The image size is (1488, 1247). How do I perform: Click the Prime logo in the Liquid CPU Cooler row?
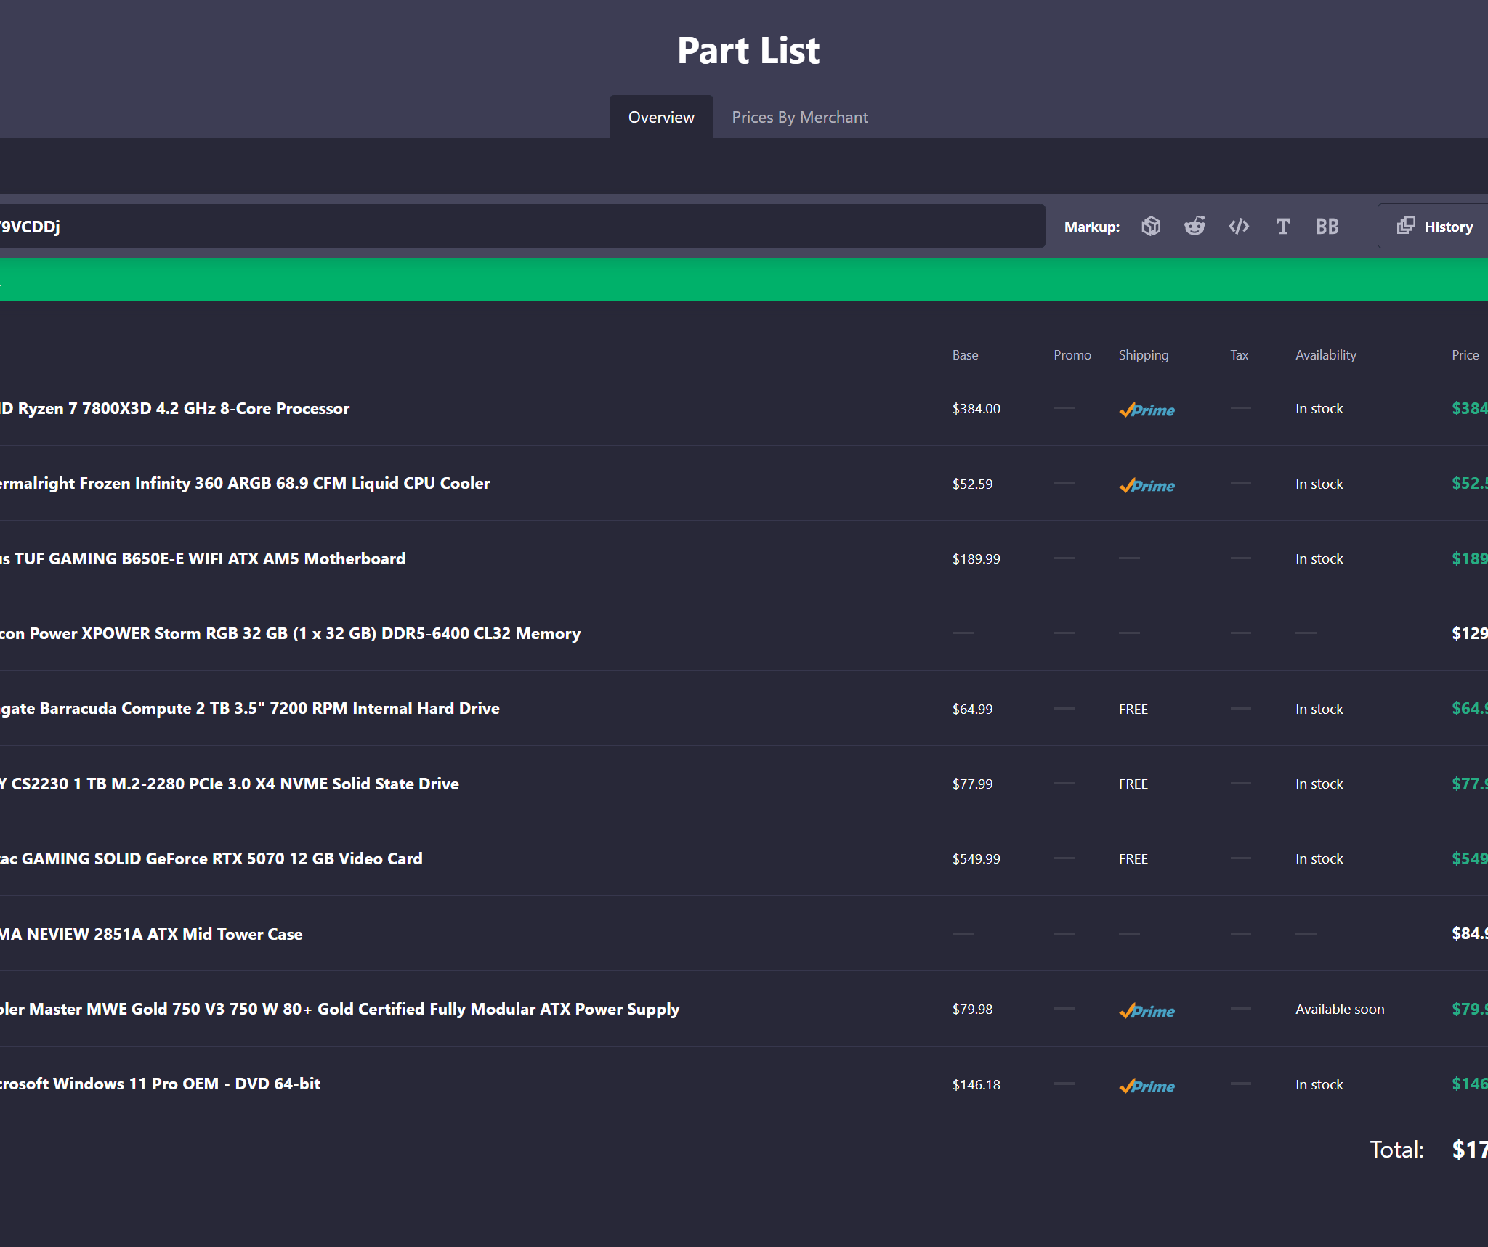pos(1147,485)
